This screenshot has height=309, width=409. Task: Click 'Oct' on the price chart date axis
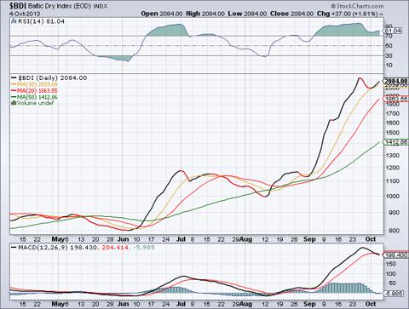point(371,239)
